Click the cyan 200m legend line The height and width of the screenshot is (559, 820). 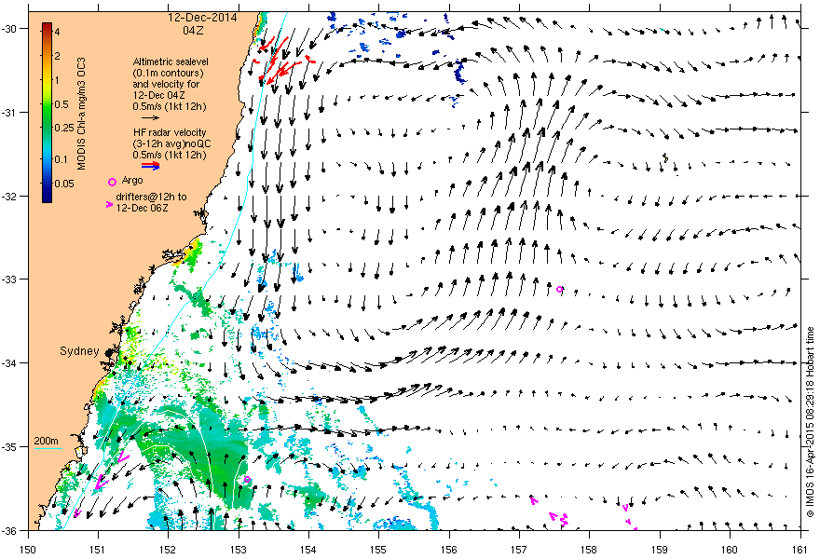point(48,448)
